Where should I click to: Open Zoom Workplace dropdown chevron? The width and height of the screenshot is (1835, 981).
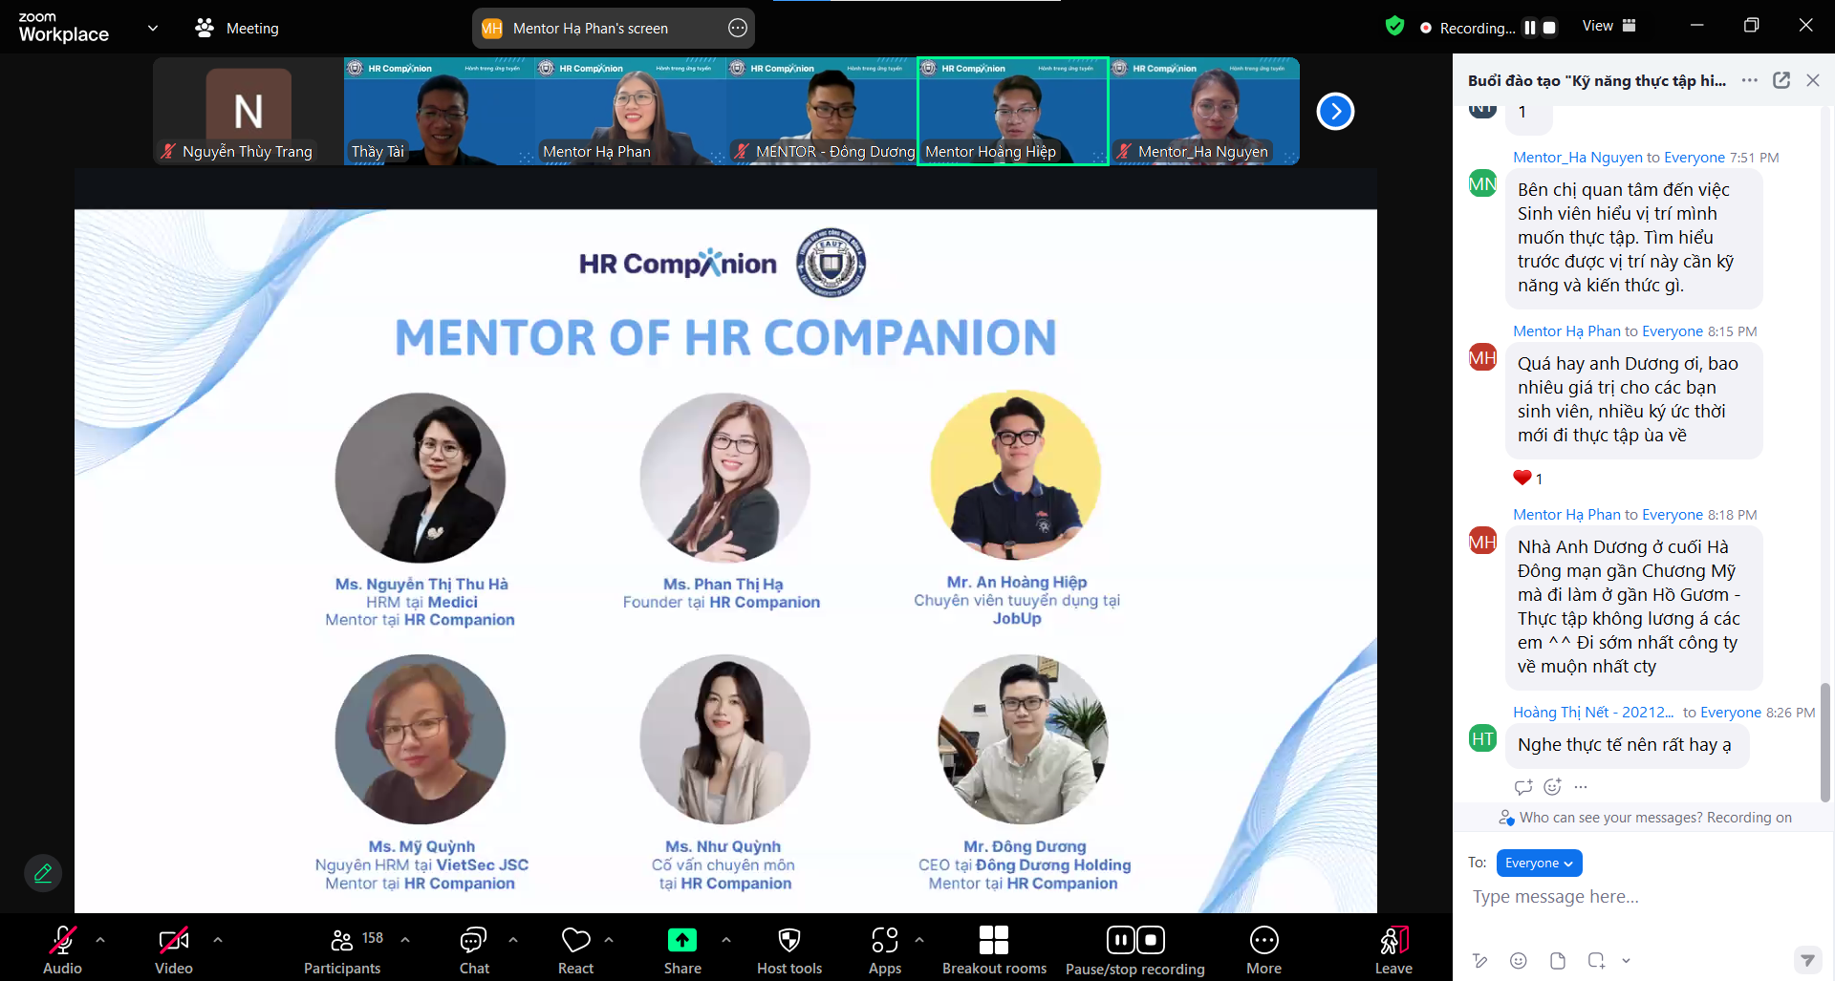(x=152, y=28)
